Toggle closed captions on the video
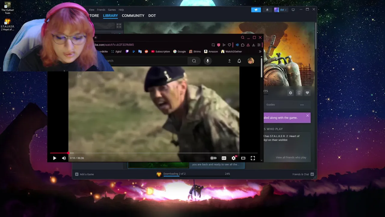 tap(224, 158)
